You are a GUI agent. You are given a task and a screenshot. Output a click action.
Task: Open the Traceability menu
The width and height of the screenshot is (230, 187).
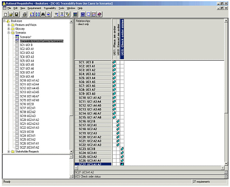(x=50, y=8)
